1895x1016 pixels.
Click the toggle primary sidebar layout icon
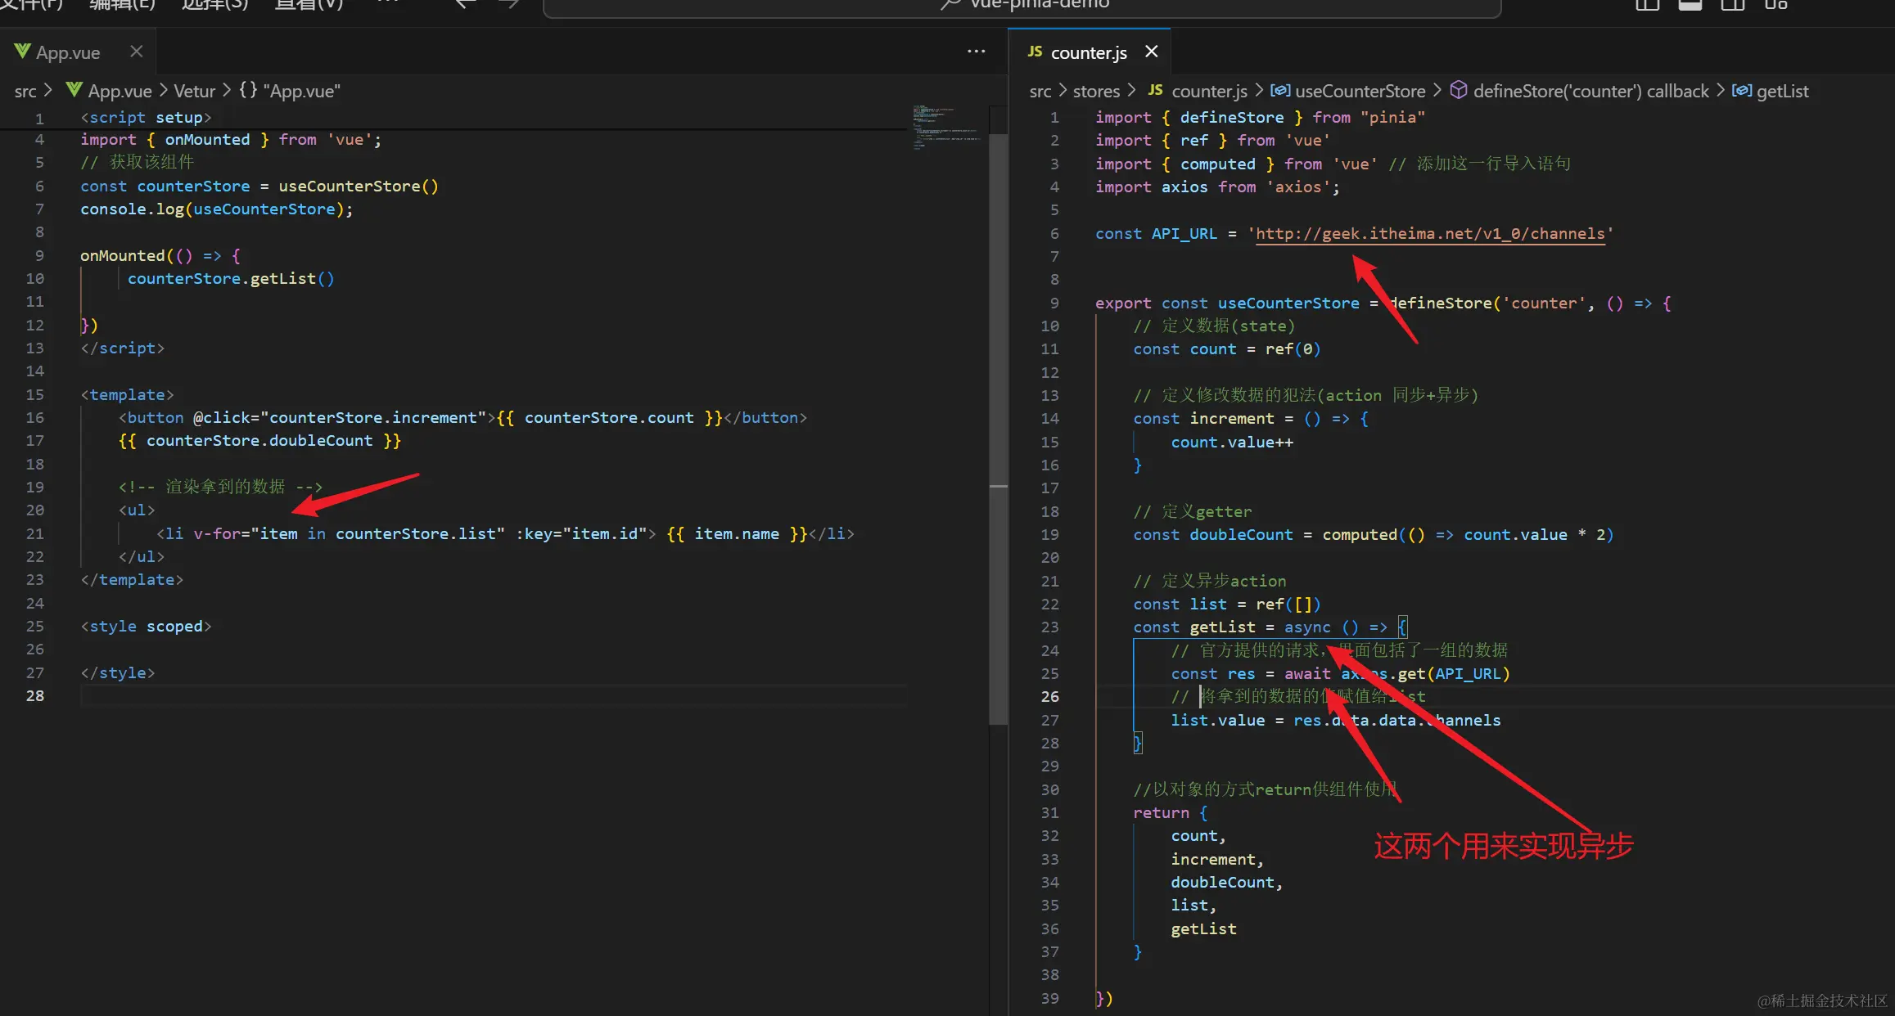1647,4
